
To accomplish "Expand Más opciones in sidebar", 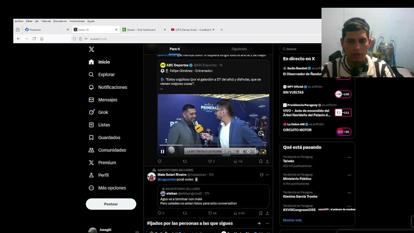I will 112,188.
